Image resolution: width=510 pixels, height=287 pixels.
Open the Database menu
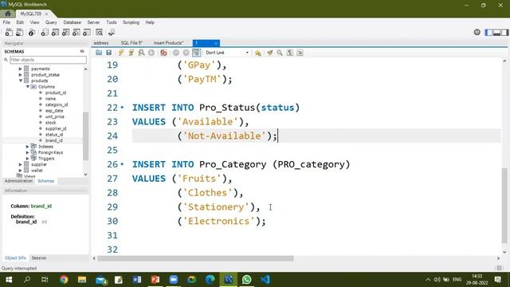click(73, 22)
